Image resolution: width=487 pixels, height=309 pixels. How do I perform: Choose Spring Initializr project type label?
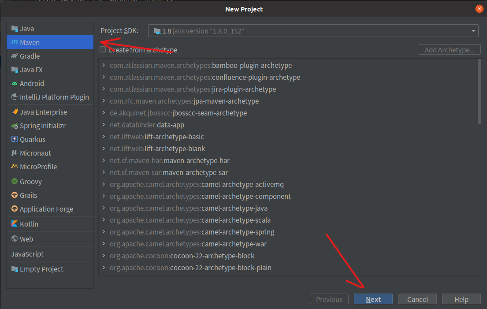[43, 126]
